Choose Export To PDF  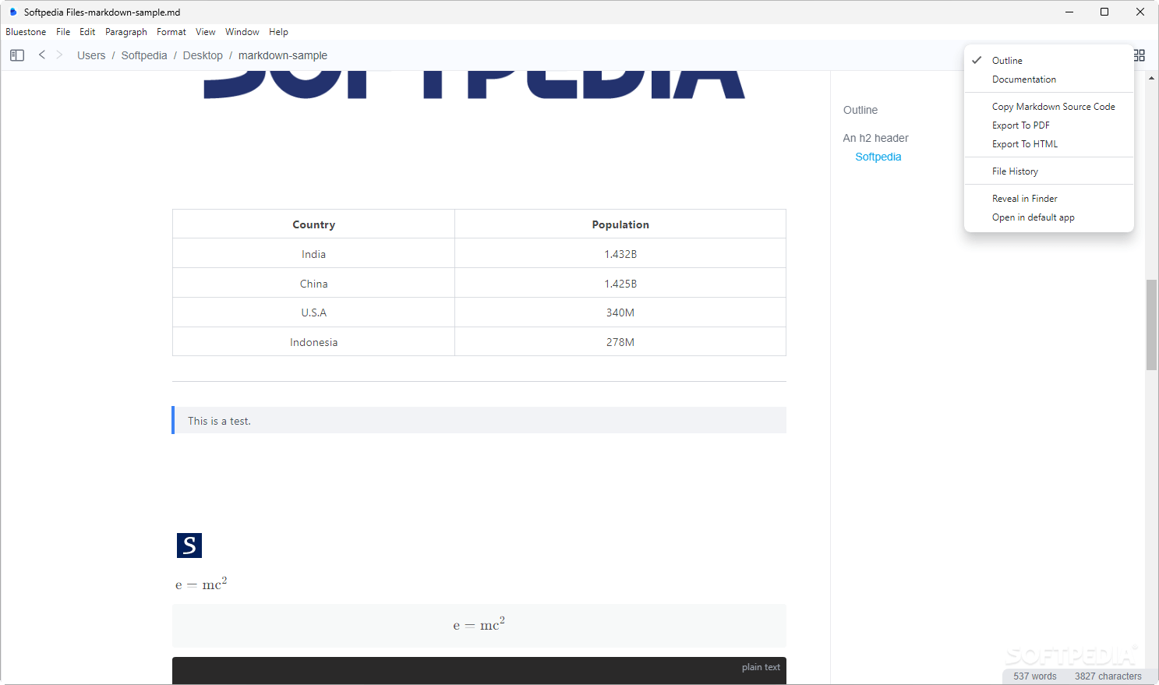[x=1049, y=125]
